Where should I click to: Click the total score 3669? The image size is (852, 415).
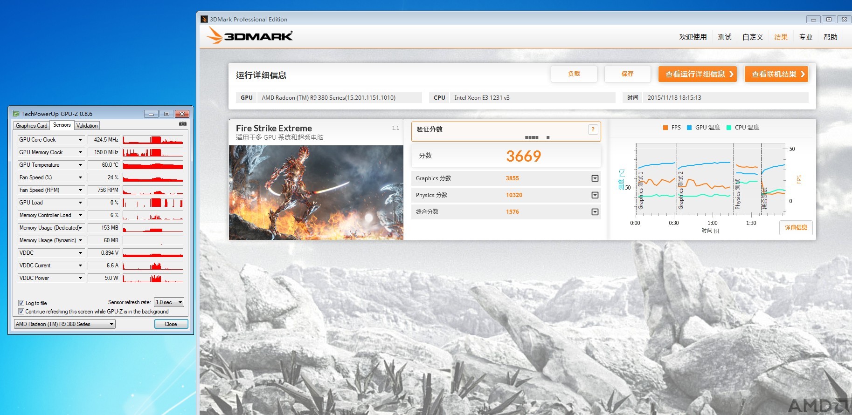click(524, 156)
